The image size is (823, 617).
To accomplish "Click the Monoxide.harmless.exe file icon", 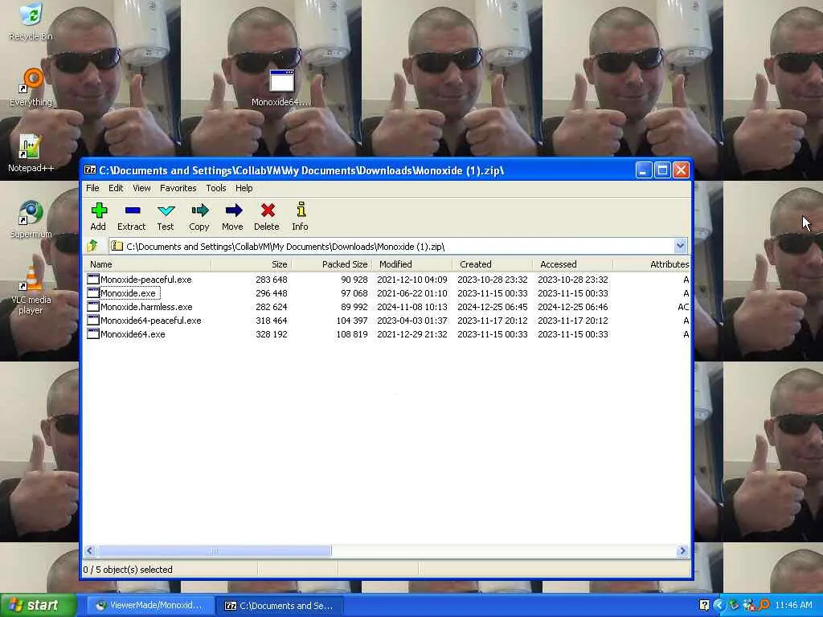I will pyautogui.click(x=93, y=306).
